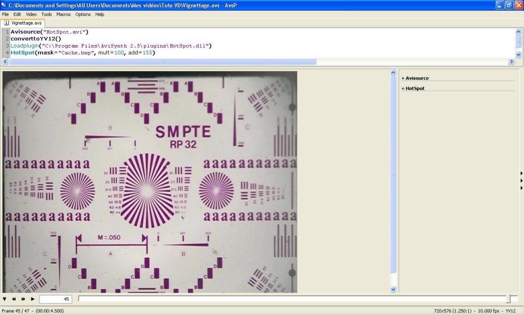This screenshot has height=315, width=524.
Task: Open the Macros menu
Action: (x=63, y=14)
